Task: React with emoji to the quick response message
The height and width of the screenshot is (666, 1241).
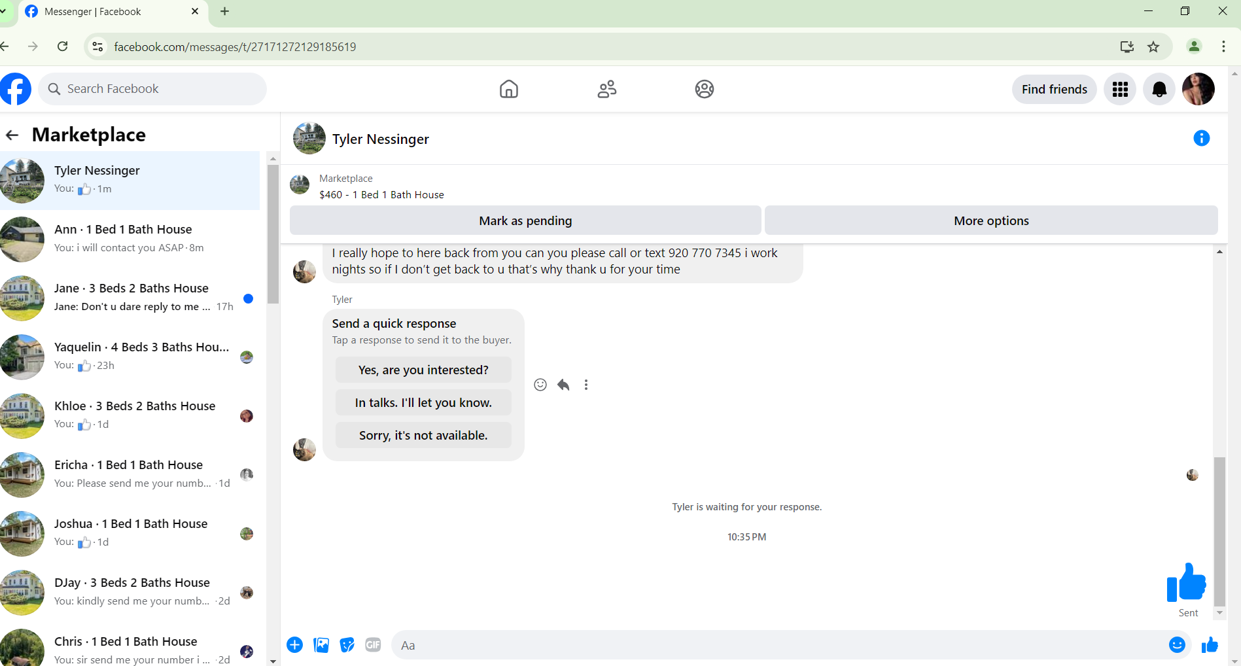Action: 540,385
